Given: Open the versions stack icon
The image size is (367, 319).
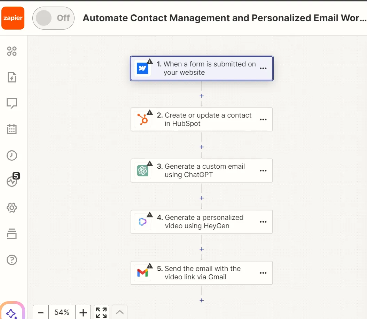Looking at the screenshot, I should tap(12, 234).
